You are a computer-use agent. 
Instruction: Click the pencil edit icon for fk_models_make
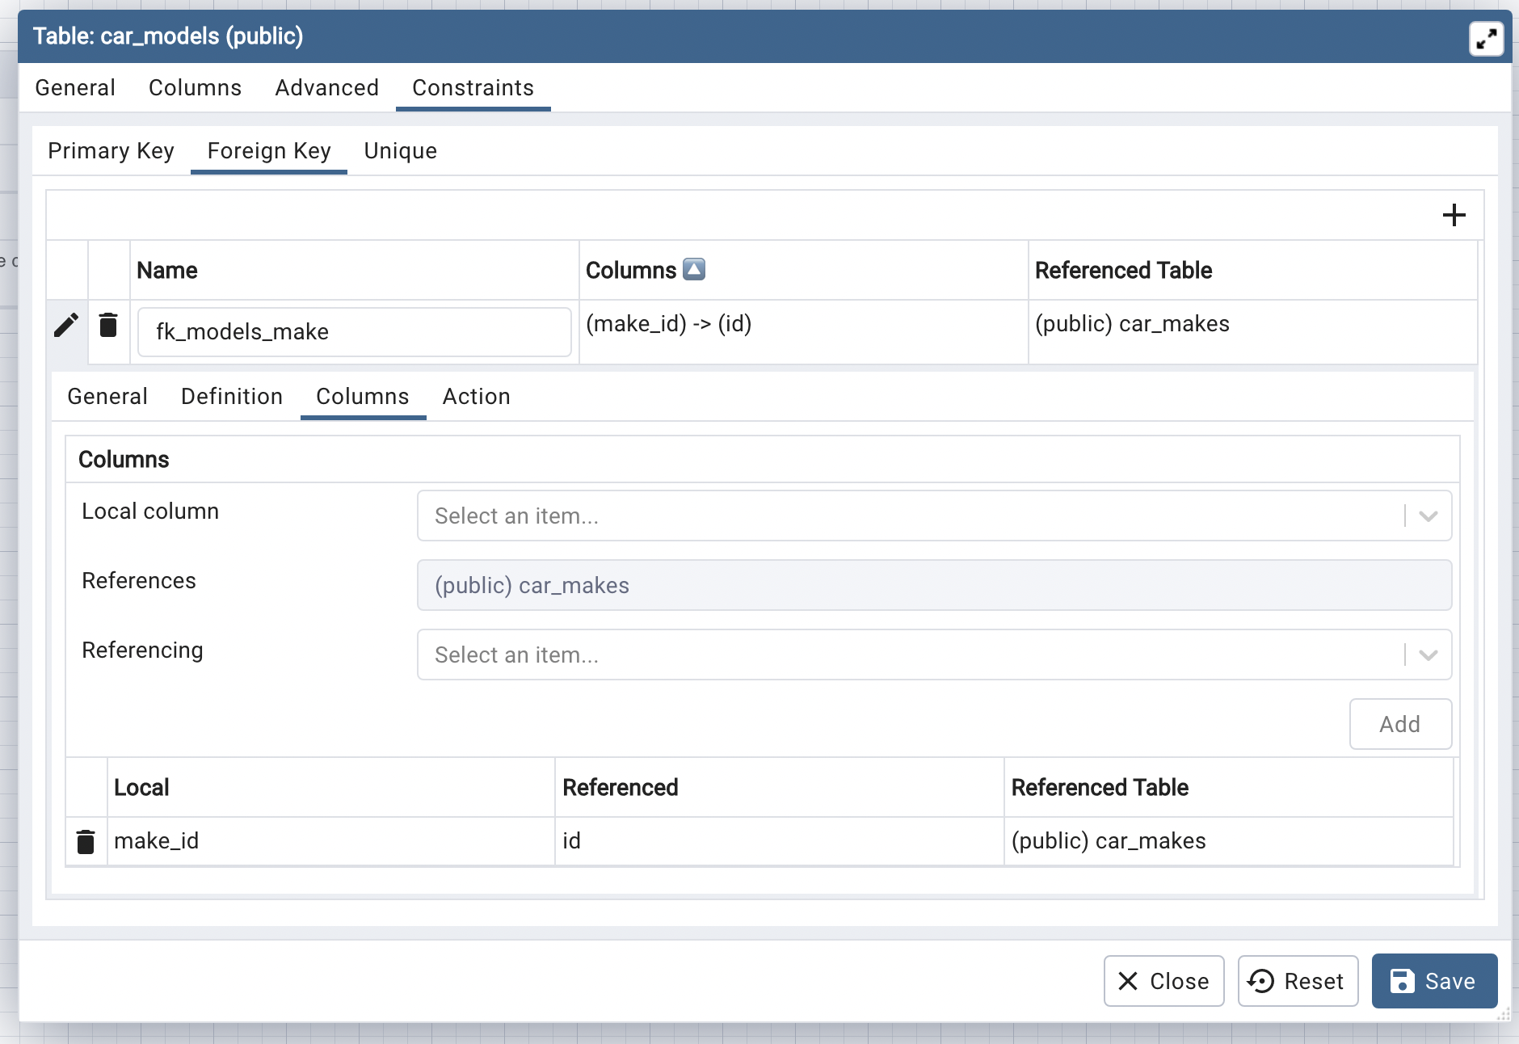(x=66, y=326)
